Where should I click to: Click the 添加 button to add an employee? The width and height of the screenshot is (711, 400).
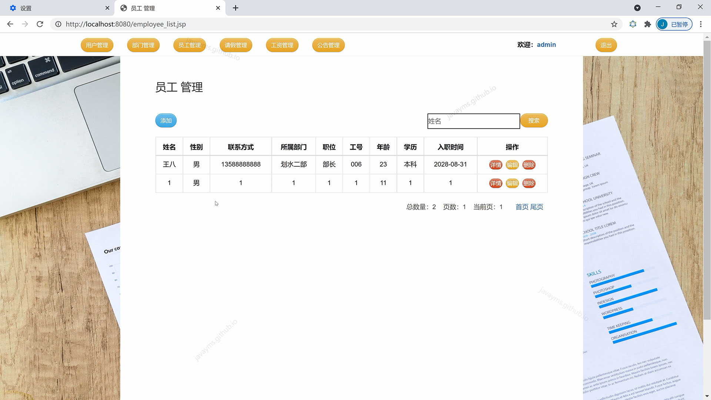coord(166,120)
